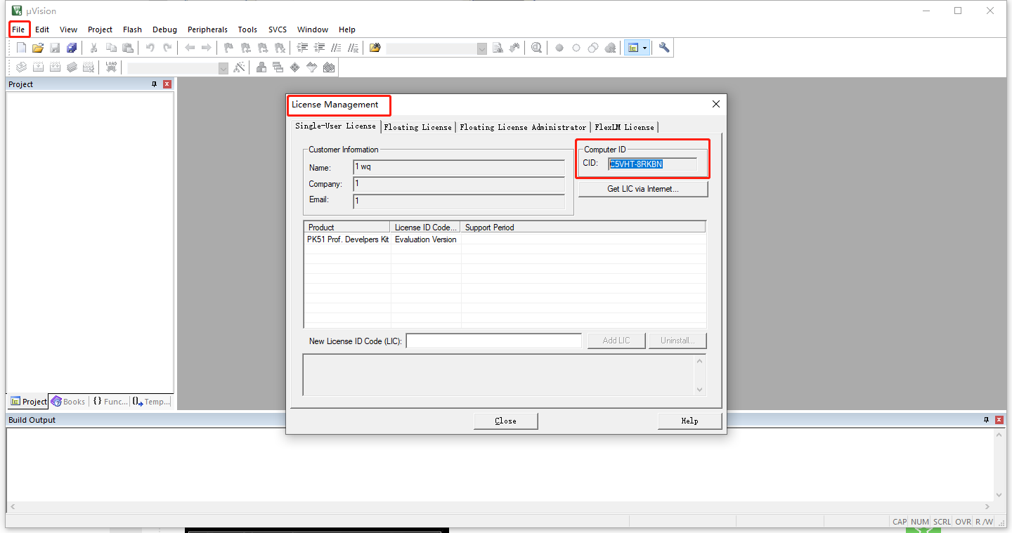Screen dimensions: 1012x533
Task: Open the Peripherals menu
Action: click(207, 29)
